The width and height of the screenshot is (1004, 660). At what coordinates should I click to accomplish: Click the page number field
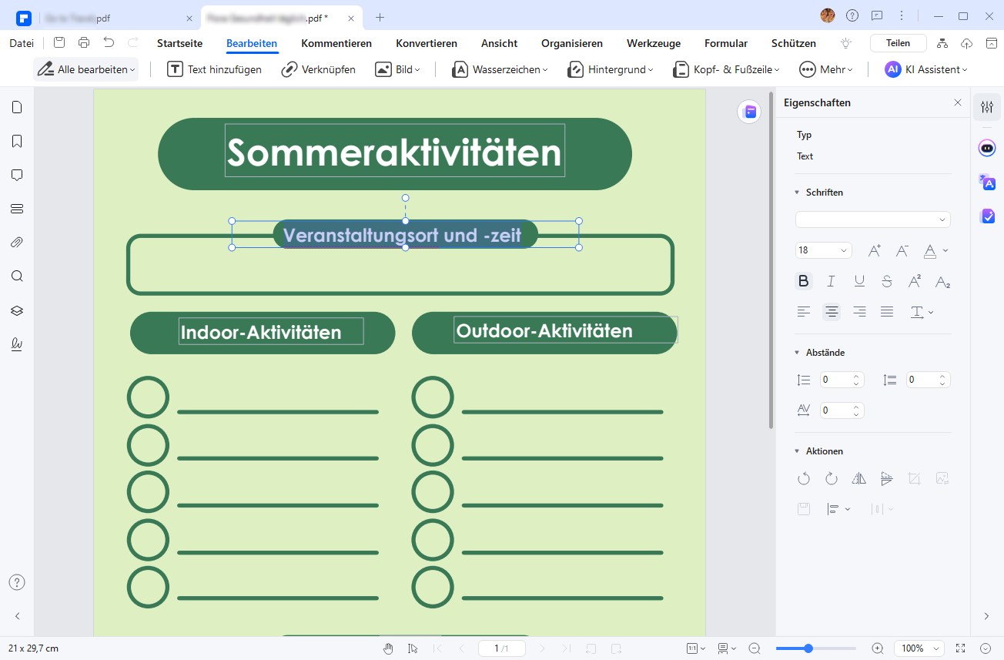(x=501, y=648)
